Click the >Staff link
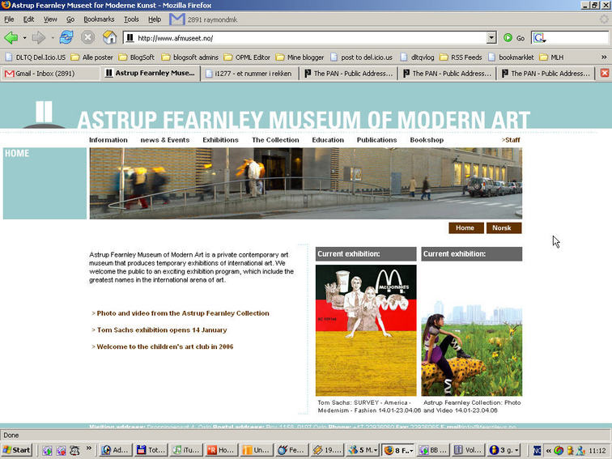Viewport: 612px width, 459px height. (x=511, y=140)
